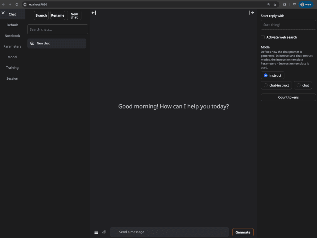This screenshot has height=238, width=317.
Task: Close the sidebar with the X icon
Action: pyautogui.click(x=3, y=13)
